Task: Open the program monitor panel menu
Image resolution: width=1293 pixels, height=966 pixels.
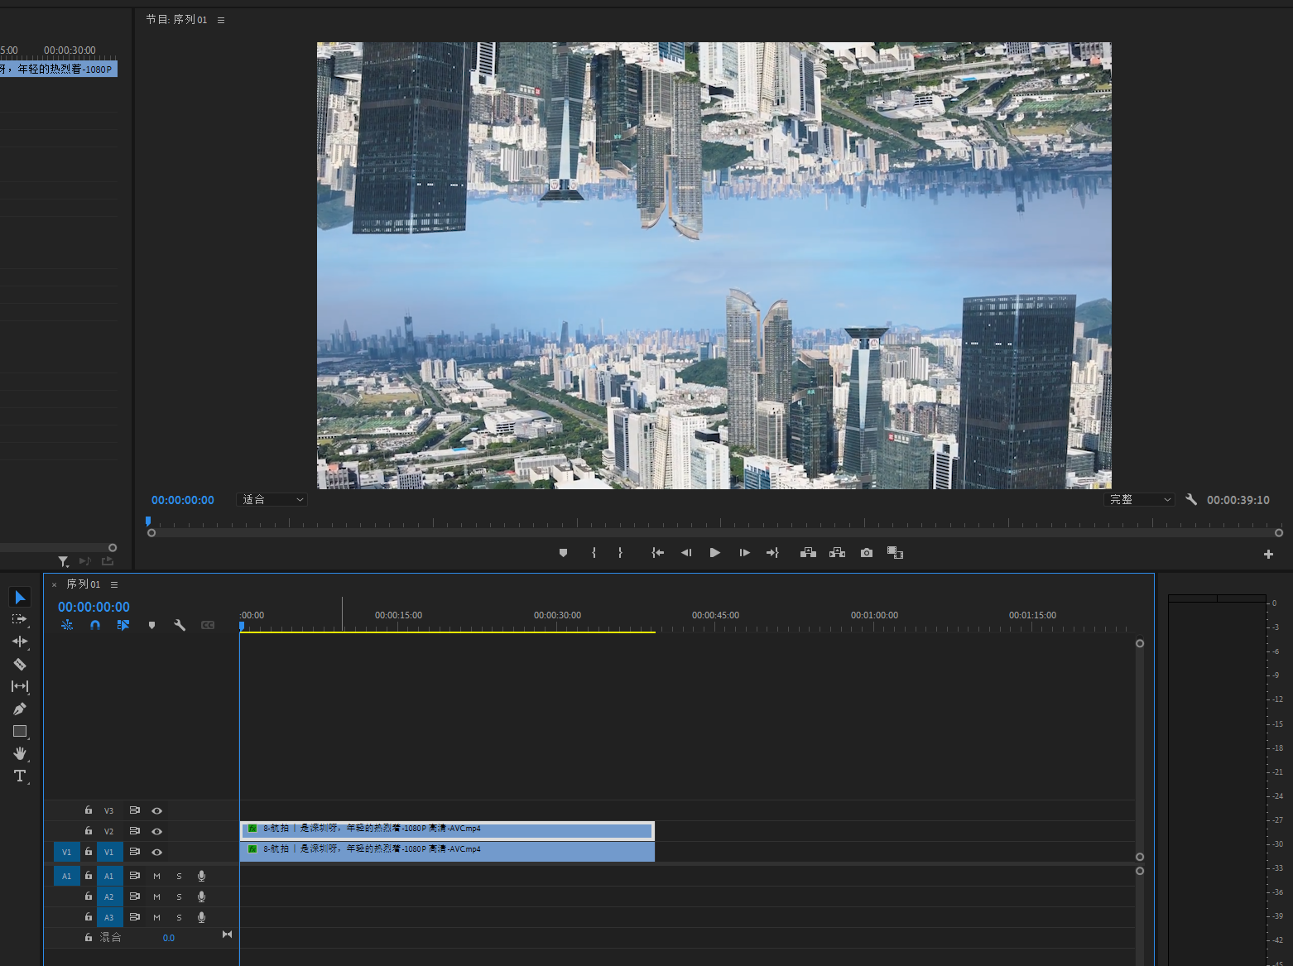Action: pos(221,20)
